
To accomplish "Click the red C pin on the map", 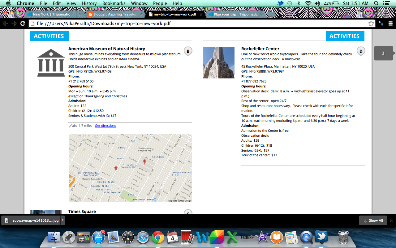I will pos(116,168).
